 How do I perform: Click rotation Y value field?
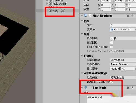tap(120, 5)
